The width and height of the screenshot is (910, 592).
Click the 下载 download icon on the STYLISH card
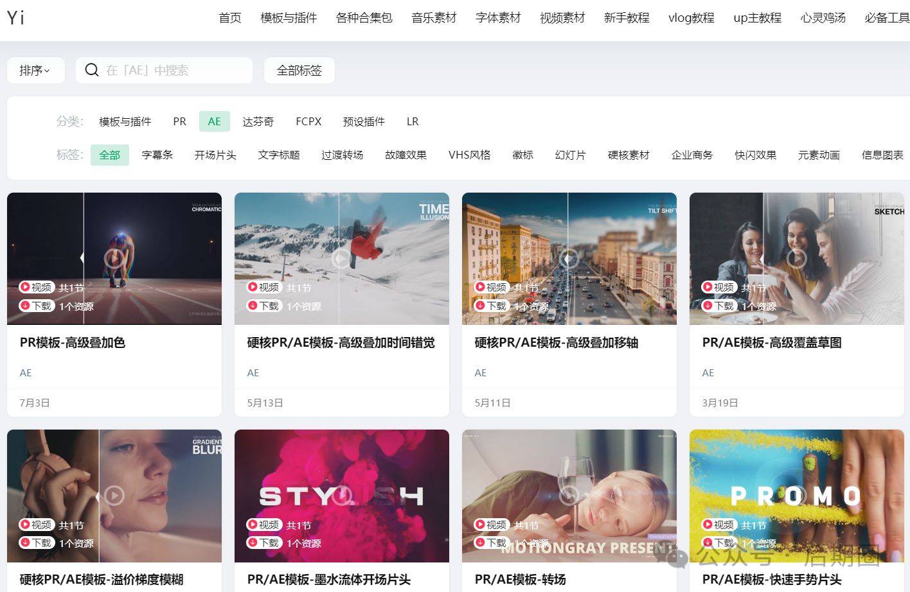(253, 543)
